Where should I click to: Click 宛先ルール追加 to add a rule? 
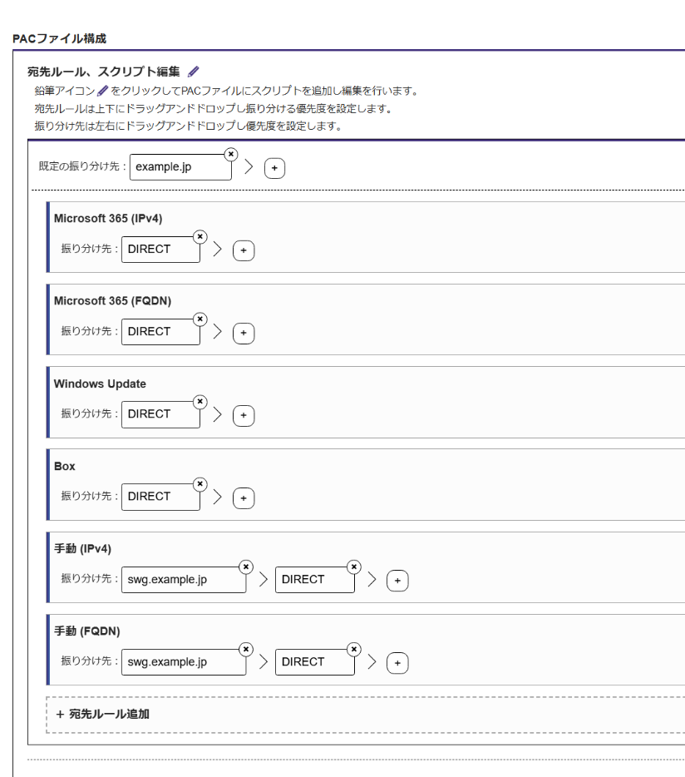point(103,714)
